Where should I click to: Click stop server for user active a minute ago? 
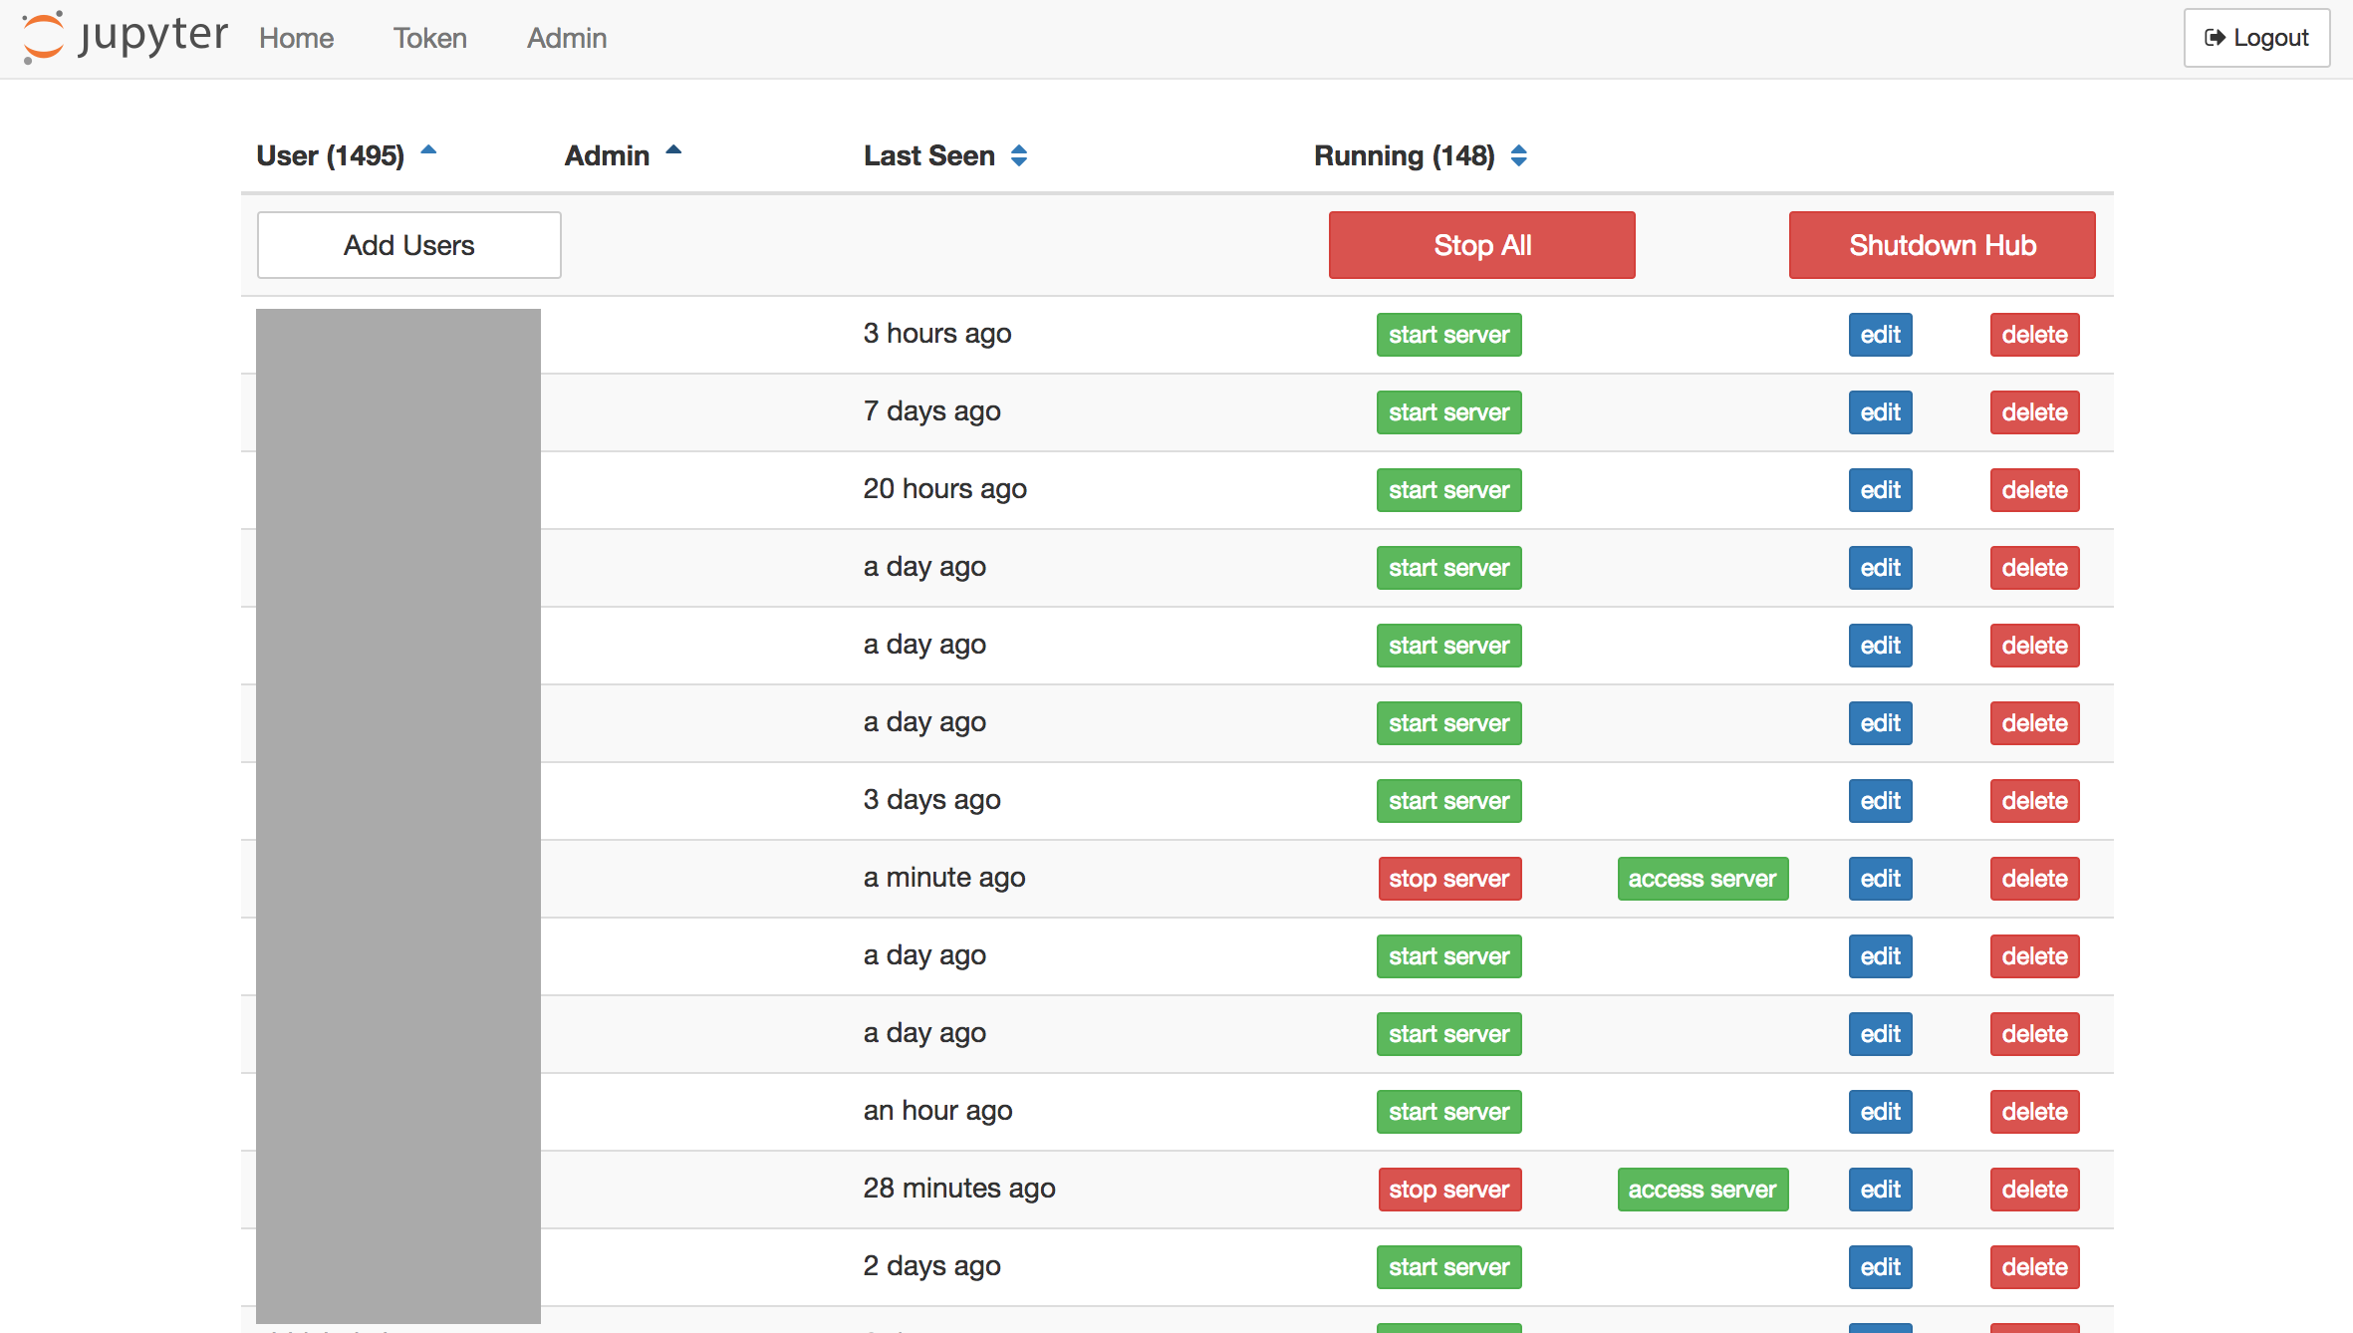pos(1446,878)
